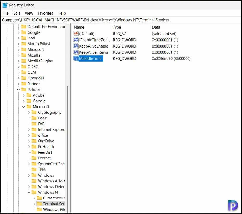Select the Cryptography tree key
This screenshot has height=214, width=242.
pyautogui.click(x=49, y=112)
